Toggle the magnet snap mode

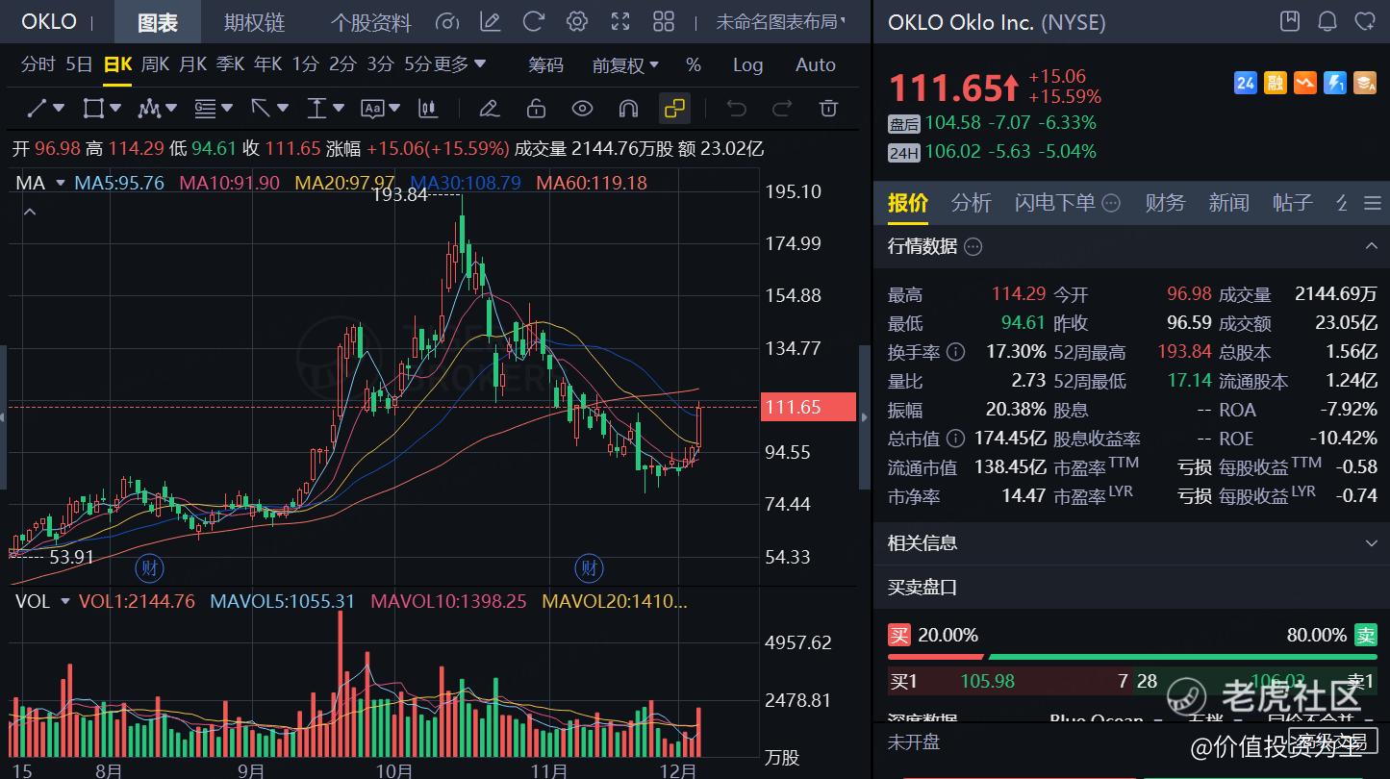[628, 109]
